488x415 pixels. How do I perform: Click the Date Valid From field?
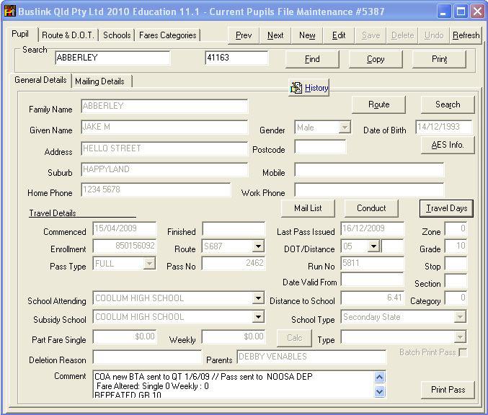click(x=372, y=279)
